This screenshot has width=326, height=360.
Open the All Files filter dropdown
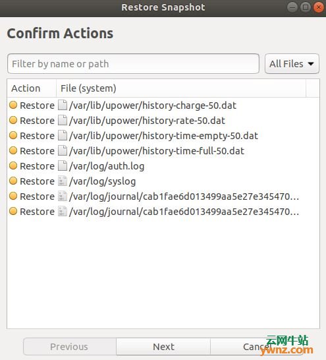(292, 64)
